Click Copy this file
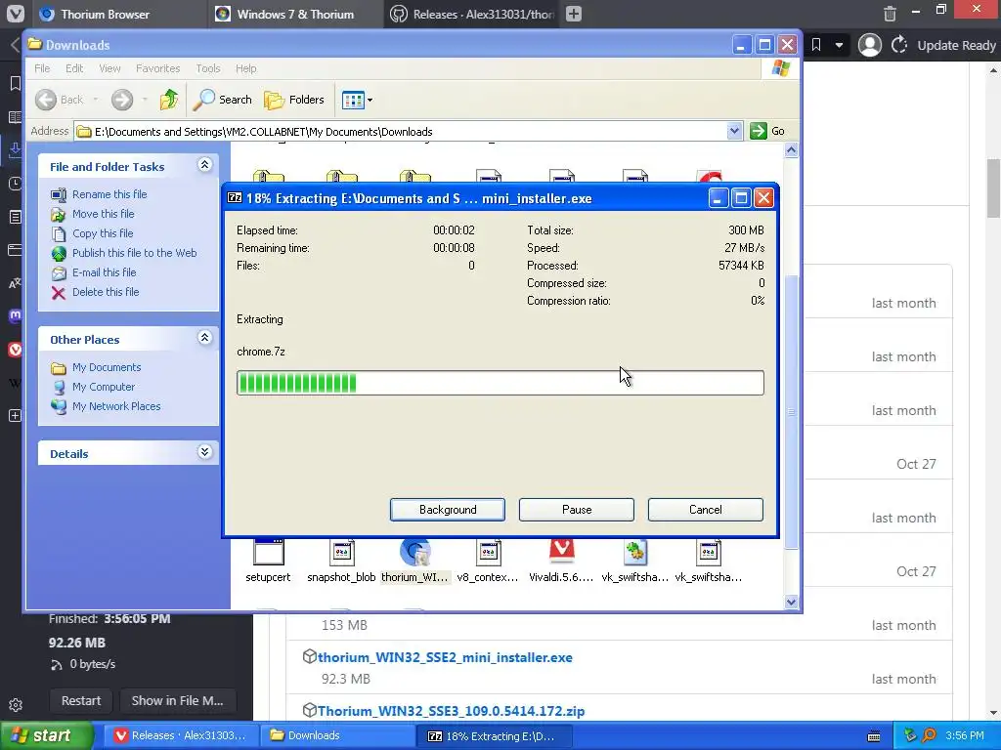This screenshot has width=1001, height=750. click(103, 233)
